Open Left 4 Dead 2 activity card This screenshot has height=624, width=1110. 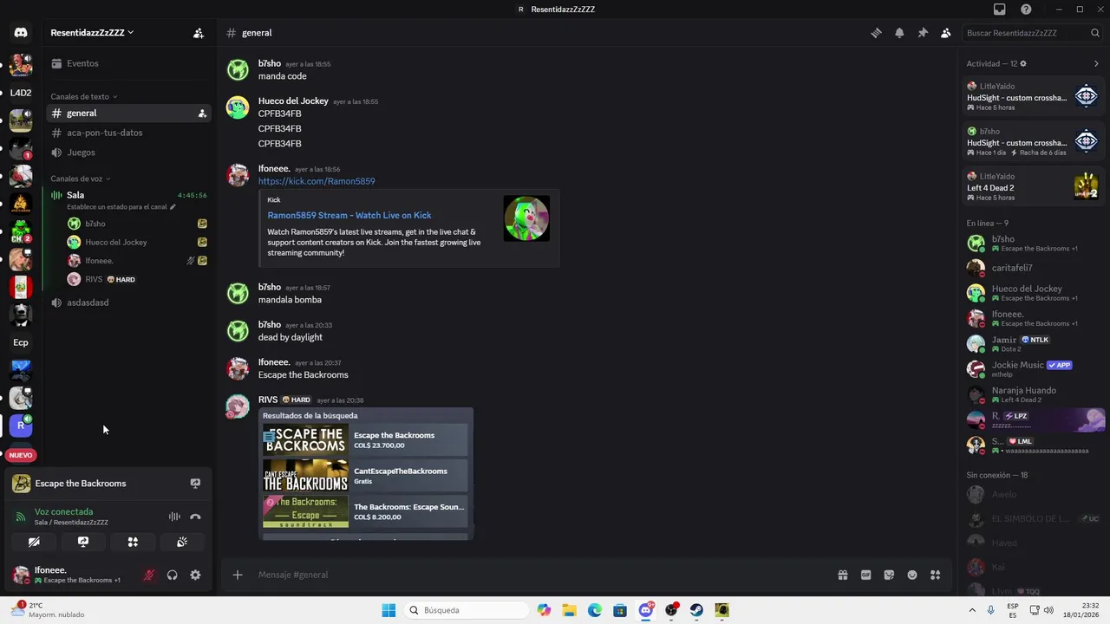(1034, 186)
